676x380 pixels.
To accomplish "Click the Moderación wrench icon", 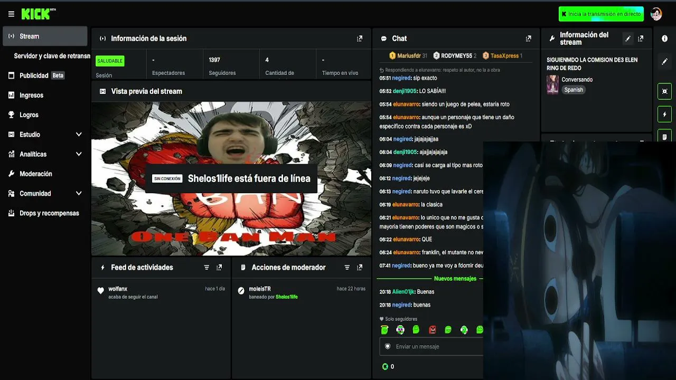I will tap(11, 174).
